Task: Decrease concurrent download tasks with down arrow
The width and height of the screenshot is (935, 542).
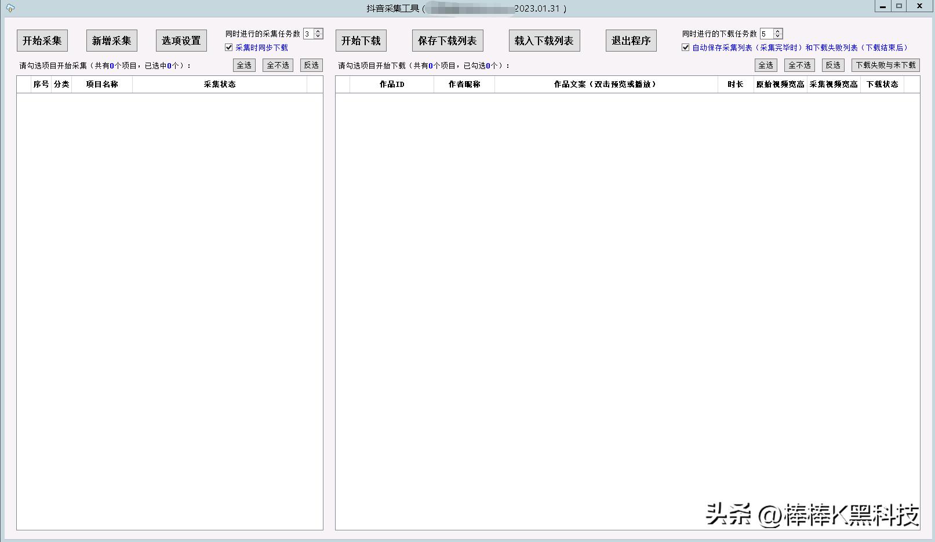Action: click(777, 36)
